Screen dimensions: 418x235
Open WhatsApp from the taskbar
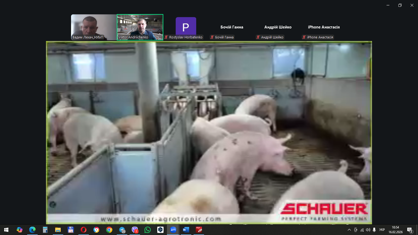[x=148, y=230]
